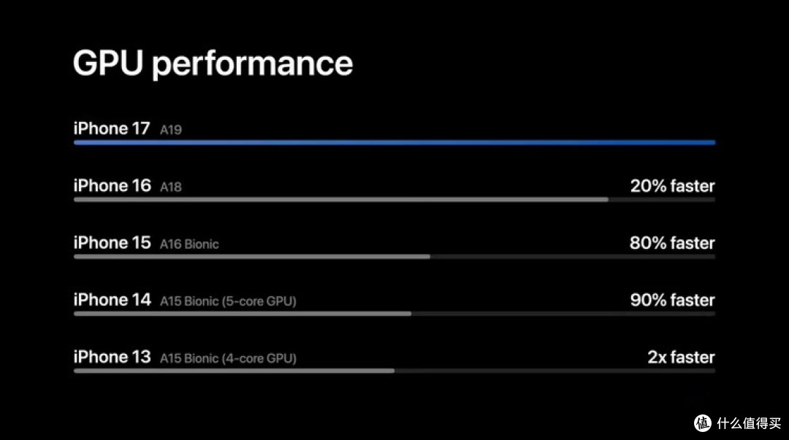The height and width of the screenshot is (440, 789).
Task: Click the 什么值得买 watermark text
Action: coord(749,423)
